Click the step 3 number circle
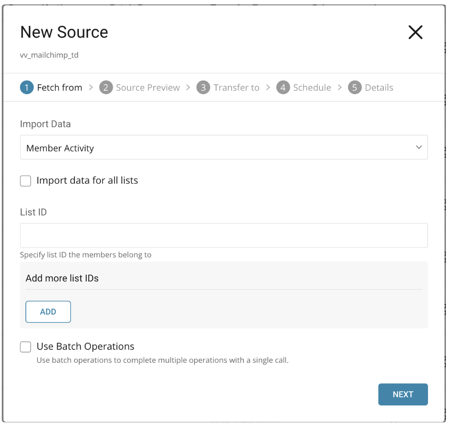Image resolution: width=449 pixels, height=433 pixels. 203,88
